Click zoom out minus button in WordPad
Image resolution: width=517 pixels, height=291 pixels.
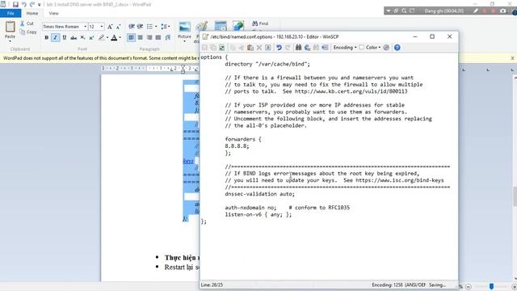[469, 287]
